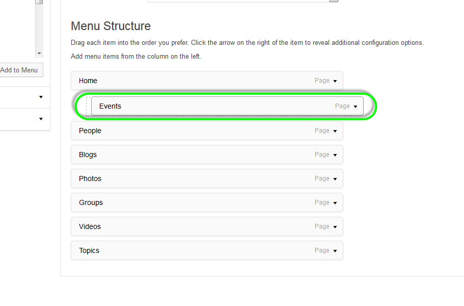Expand the first collapsed panel below Add to Menu

coord(41,97)
